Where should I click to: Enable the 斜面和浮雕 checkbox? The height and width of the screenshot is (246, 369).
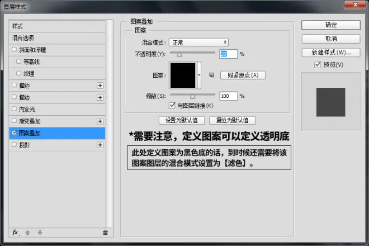coord(14,49)
